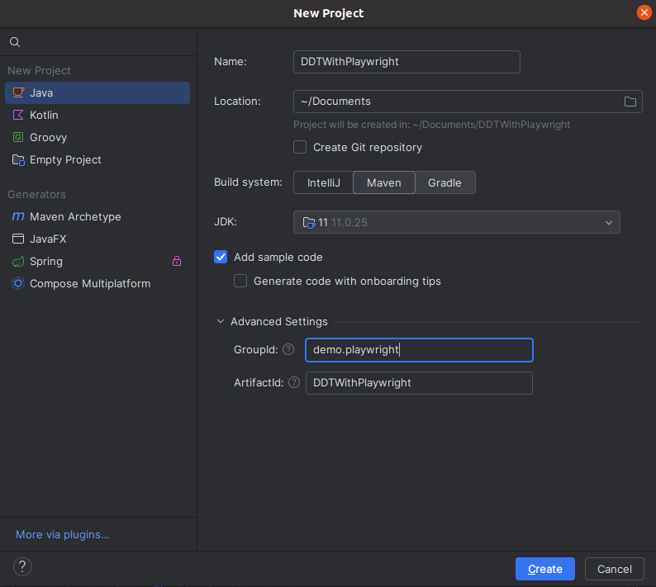Viewport: 656px width, 587px height.
Task: Click the GroupId help question mark
Action: [x=288, y=349]
